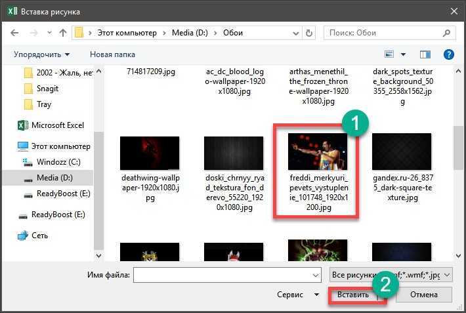Open 'Сеть' network location
The image size is (466, 313).
[33, 236]
